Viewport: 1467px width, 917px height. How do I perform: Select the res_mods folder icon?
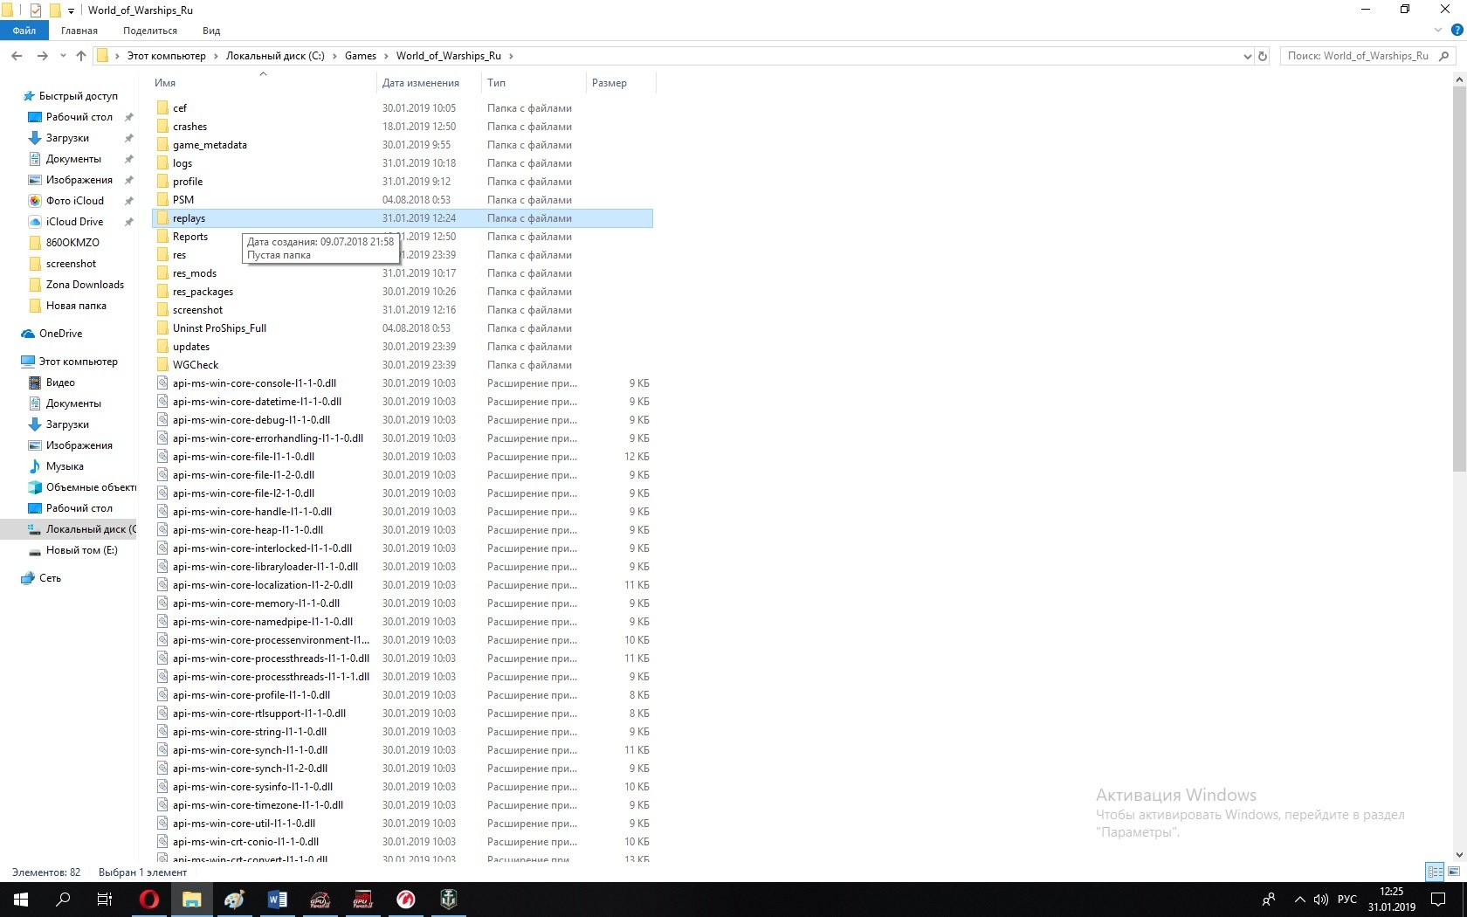tap(162, 273)
